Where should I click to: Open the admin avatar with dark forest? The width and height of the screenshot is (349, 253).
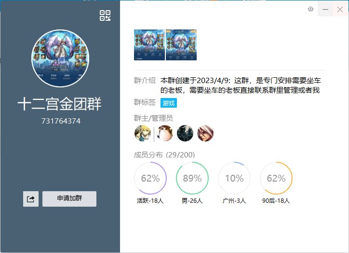(185, 133)
